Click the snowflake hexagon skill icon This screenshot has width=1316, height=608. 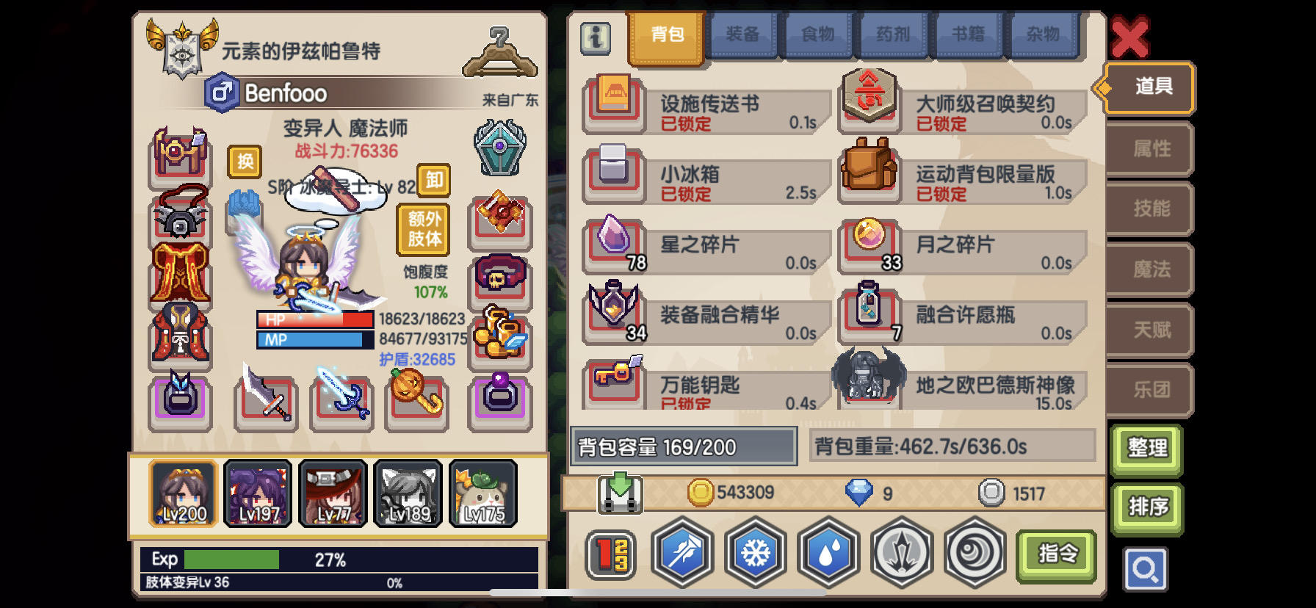(x=755, y=553)
